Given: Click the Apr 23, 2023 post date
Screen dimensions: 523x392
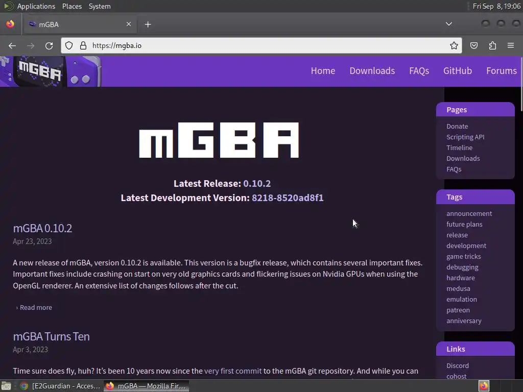Looking at the screenshot, I should pos(32,241).
